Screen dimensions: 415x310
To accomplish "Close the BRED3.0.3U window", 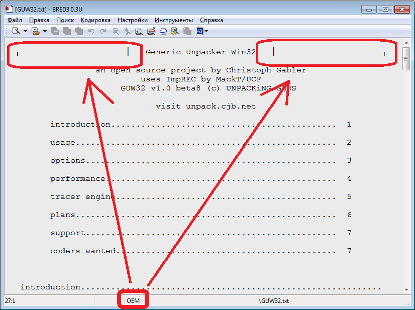I will [x=402, y=10].
